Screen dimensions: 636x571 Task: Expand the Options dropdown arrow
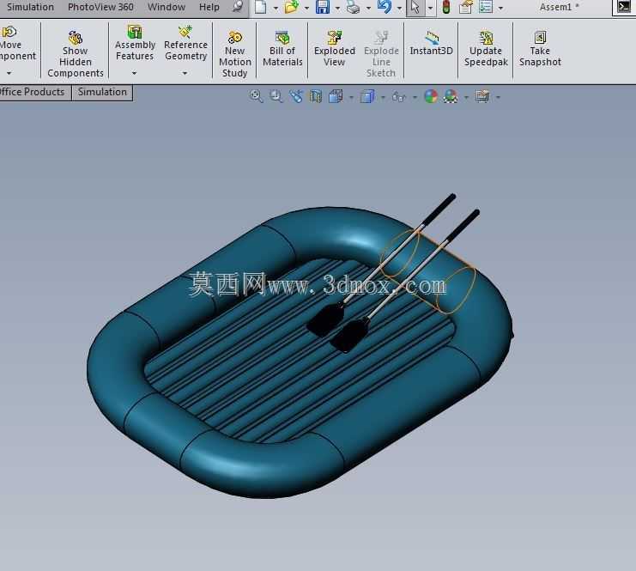point(500,8)
